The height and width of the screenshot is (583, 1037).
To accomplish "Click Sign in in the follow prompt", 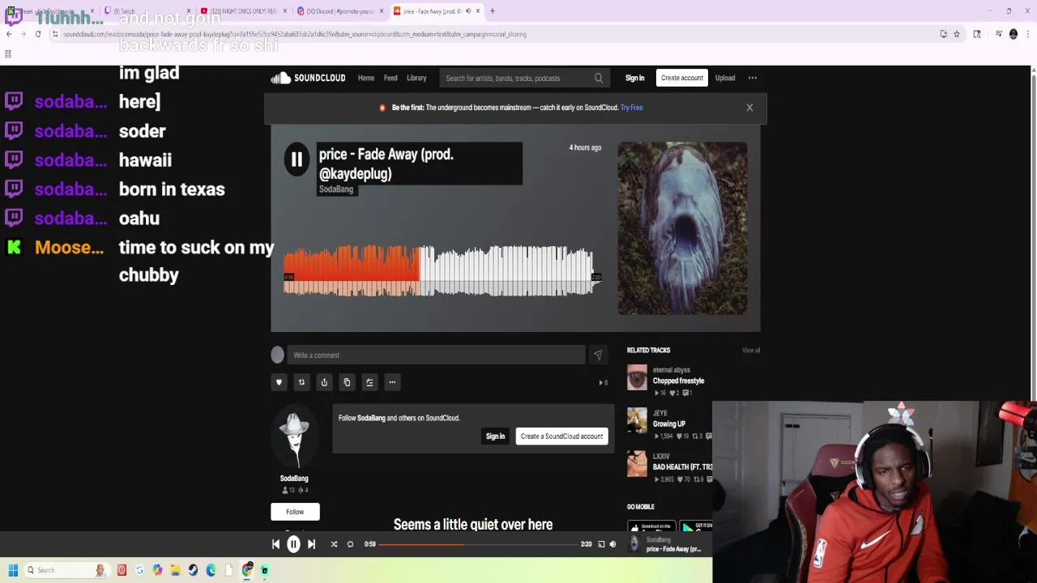I will pos(495,436).
